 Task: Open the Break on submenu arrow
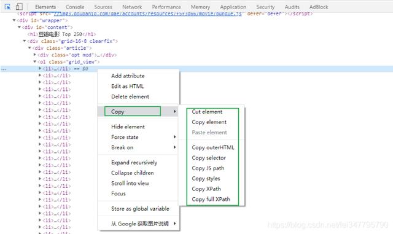point(174,147)
